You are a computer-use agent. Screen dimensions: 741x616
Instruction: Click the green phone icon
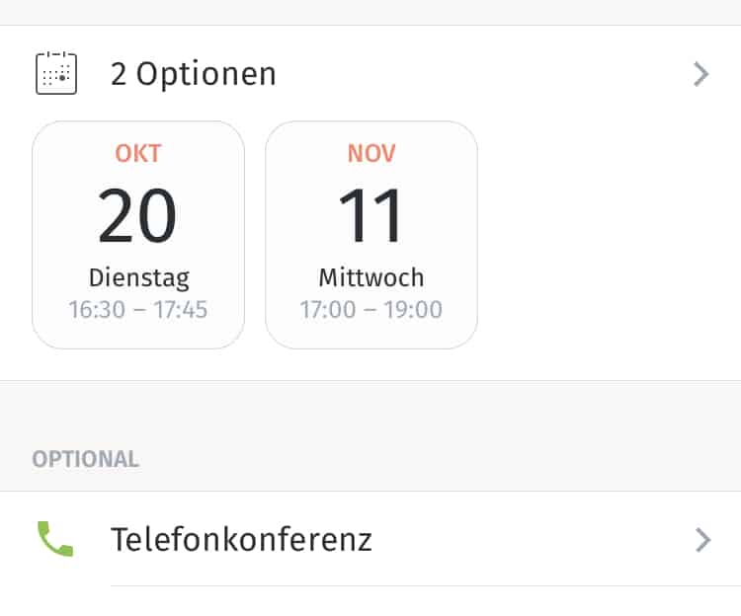[x=55, y=539]
